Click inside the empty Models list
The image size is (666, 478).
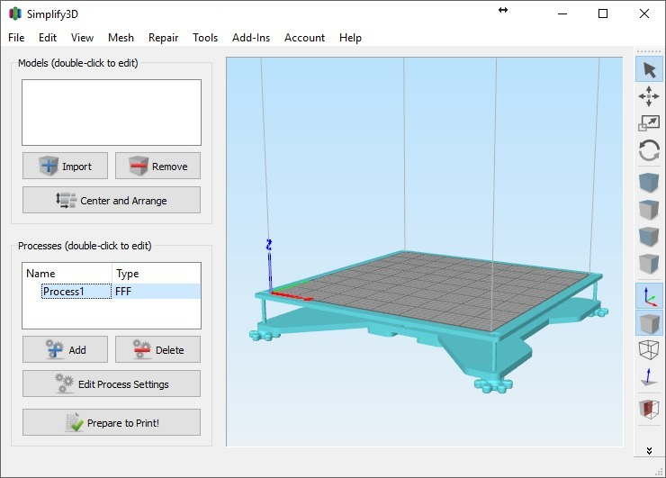tap(112, 113)
